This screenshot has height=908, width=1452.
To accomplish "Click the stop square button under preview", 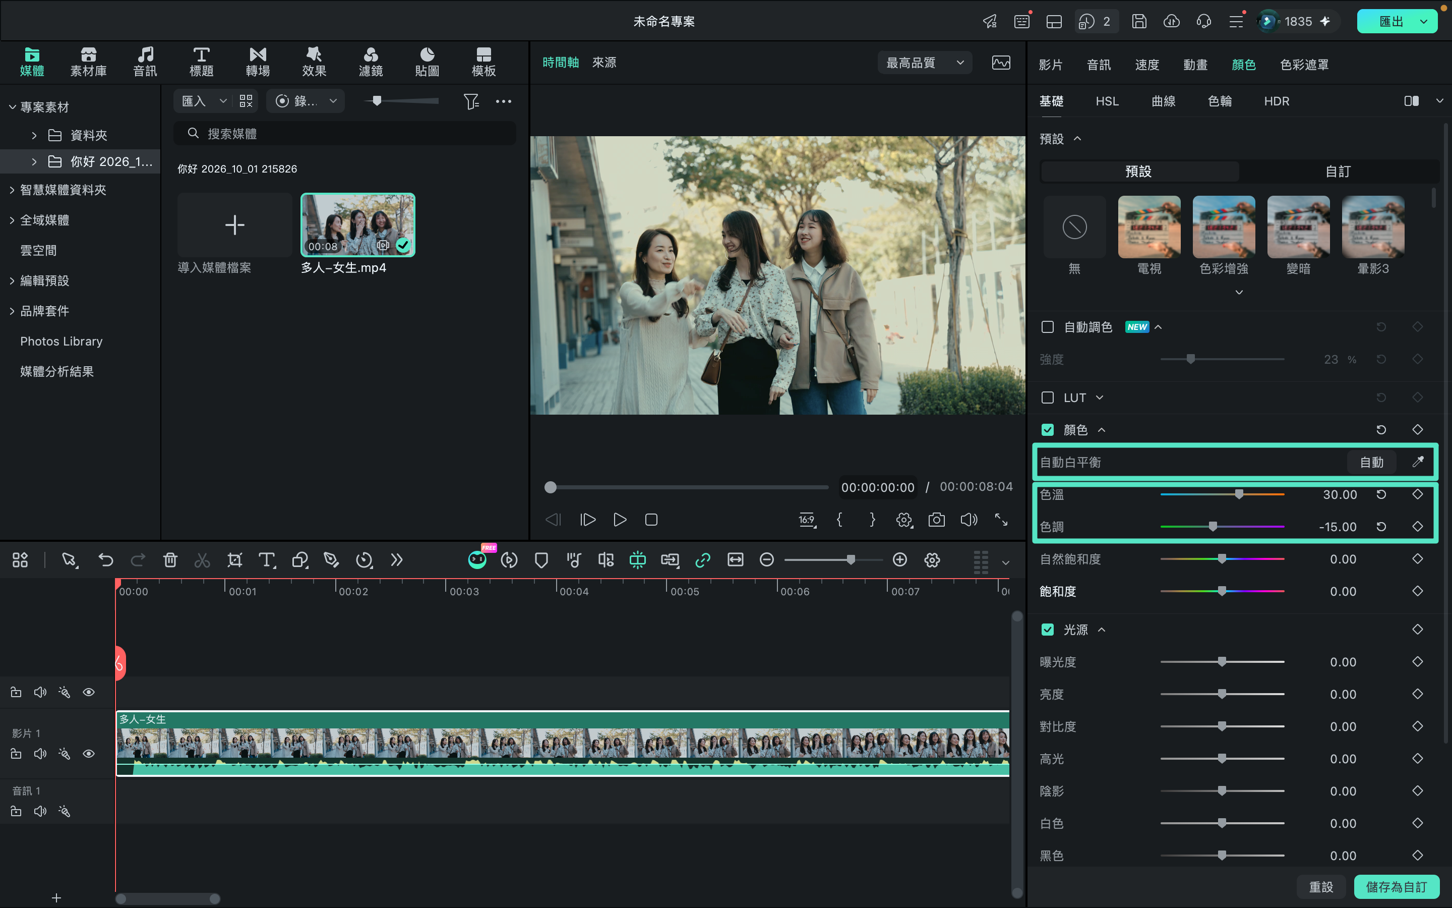I will pos(651,520).
